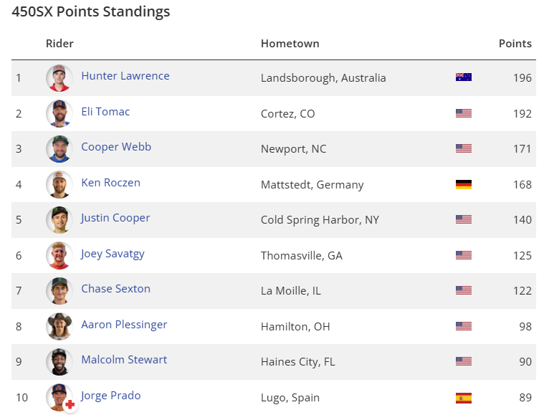Click the US flag in Hamilton, OH row
The width and height of the screenshot is (544, 415).
(x=463, y=326)
